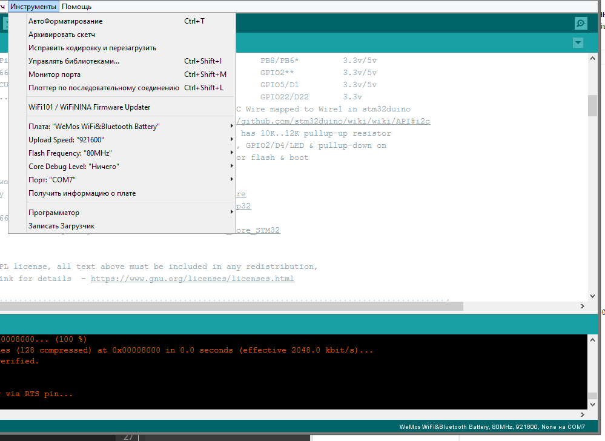Open the link ending in p32

point(243,206)
